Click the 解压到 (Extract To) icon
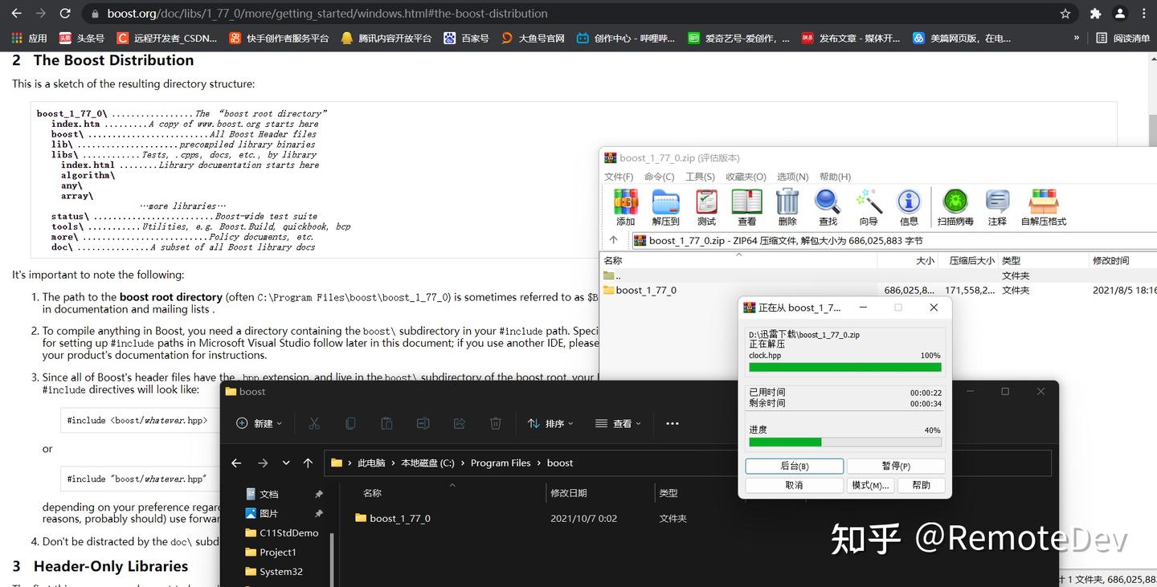1157x587 pixels. coord(665,207)
